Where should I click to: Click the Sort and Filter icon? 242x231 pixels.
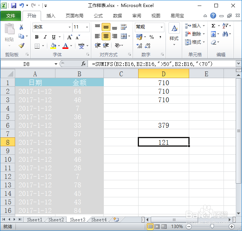(225, 26)
